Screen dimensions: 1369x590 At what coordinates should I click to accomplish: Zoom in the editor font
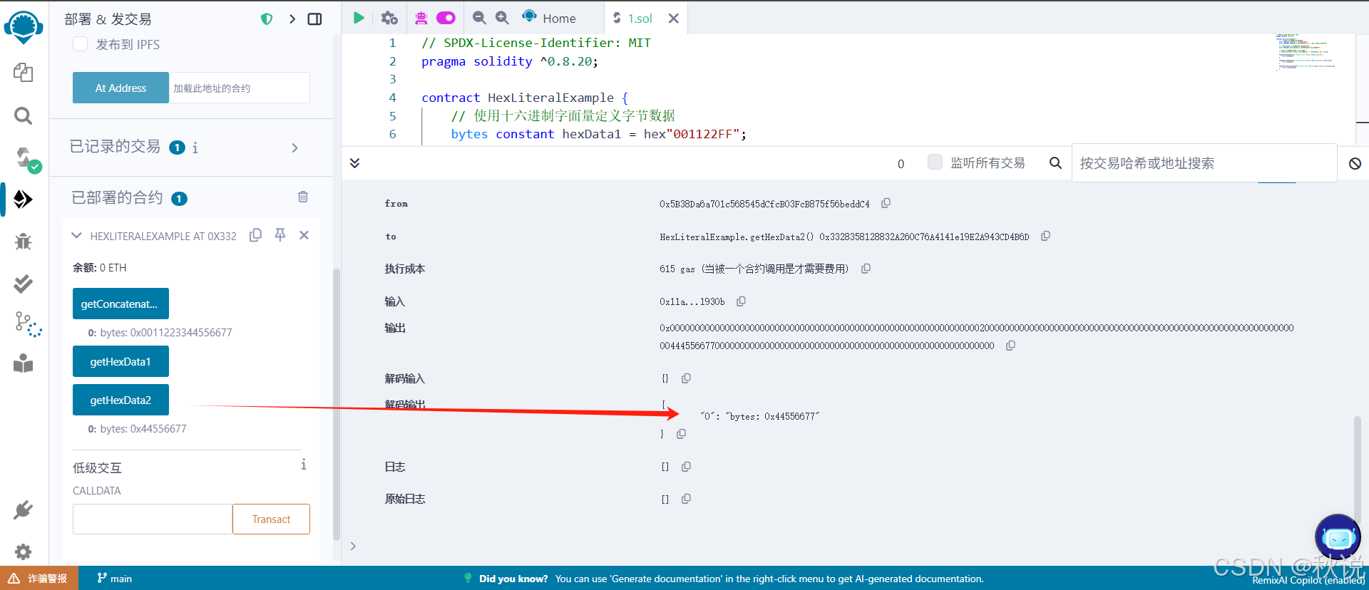(502, 18)
